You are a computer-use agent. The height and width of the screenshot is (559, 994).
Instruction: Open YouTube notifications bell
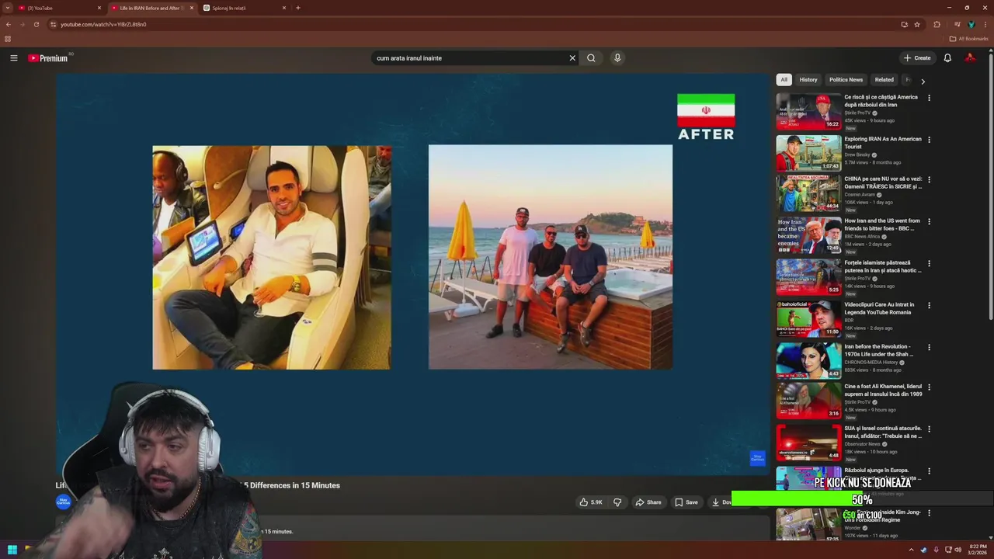(947, 58)
